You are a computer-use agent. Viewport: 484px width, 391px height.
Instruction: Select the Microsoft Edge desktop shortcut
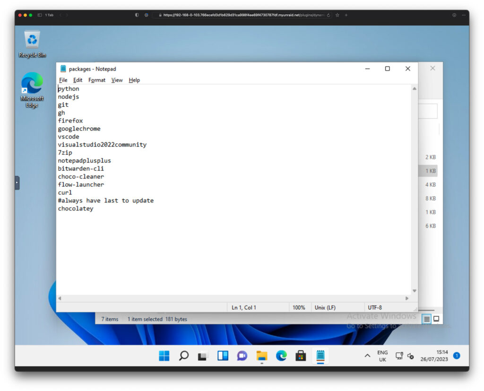[x=32, y=90]
